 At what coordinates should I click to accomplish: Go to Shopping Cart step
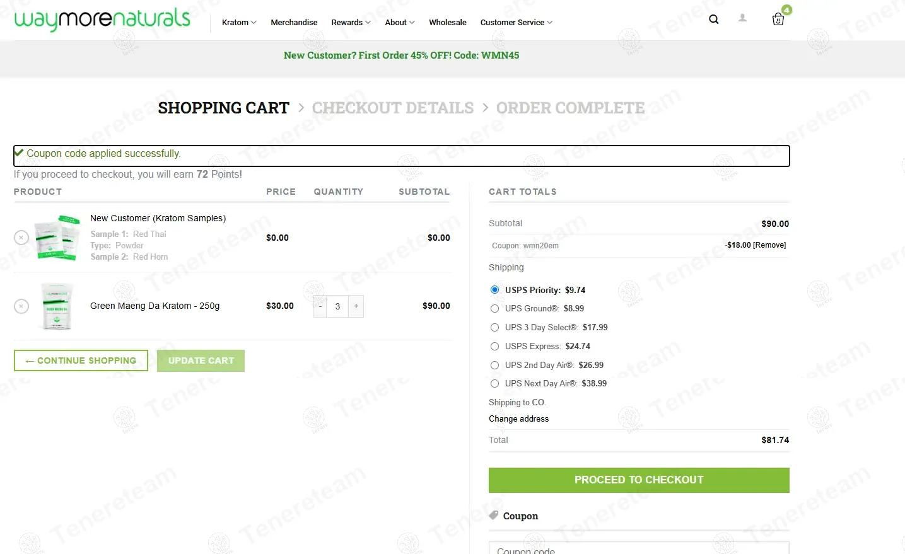(x=223, y=108)
